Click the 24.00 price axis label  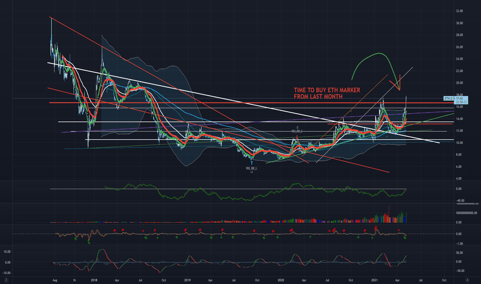pos(459,59)
